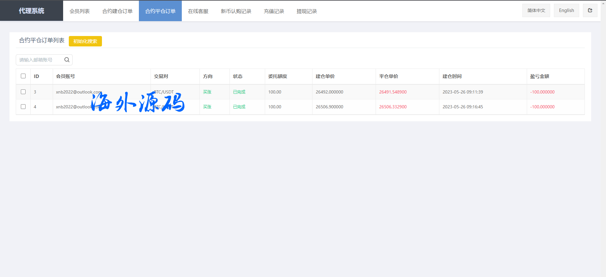Select the 合约平仓订单 tab

[x=160, y=11]
